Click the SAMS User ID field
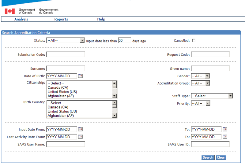This screenshot has width=245, height=166. pos(210,144)
